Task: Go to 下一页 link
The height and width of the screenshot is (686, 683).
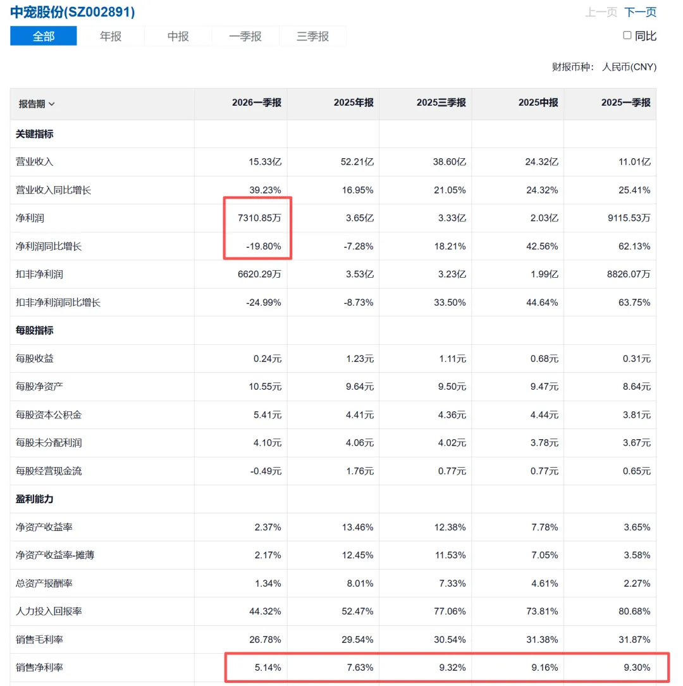Action: [640, 12]
